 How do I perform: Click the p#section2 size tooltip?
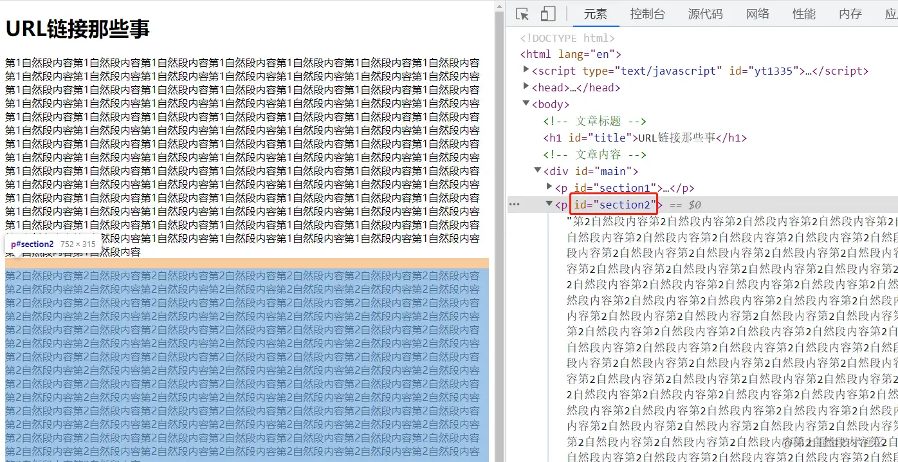click(x=53, y=245)
